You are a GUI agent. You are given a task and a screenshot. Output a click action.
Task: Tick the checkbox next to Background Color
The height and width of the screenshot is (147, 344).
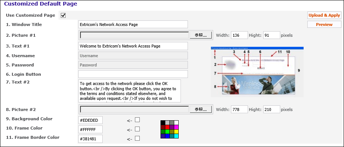tap(137, 120)
